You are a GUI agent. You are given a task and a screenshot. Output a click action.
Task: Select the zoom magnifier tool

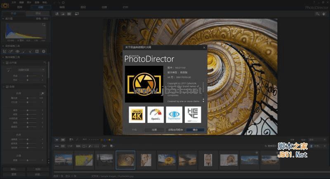click(317, 14)
